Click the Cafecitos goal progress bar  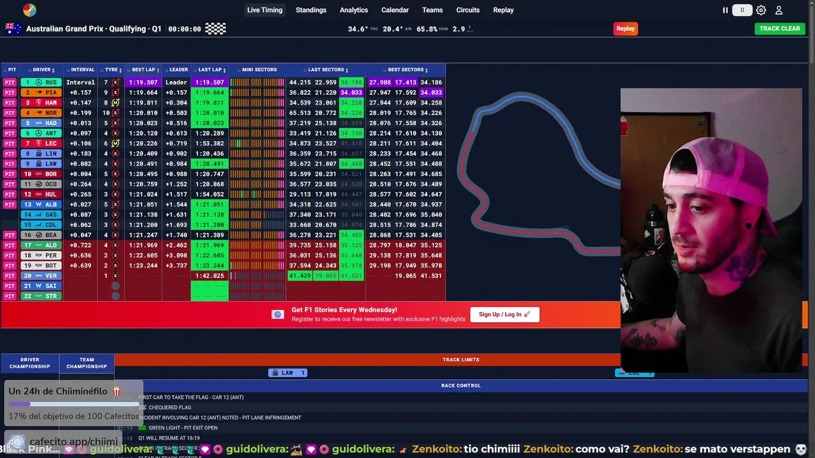(x=74, y=404)
